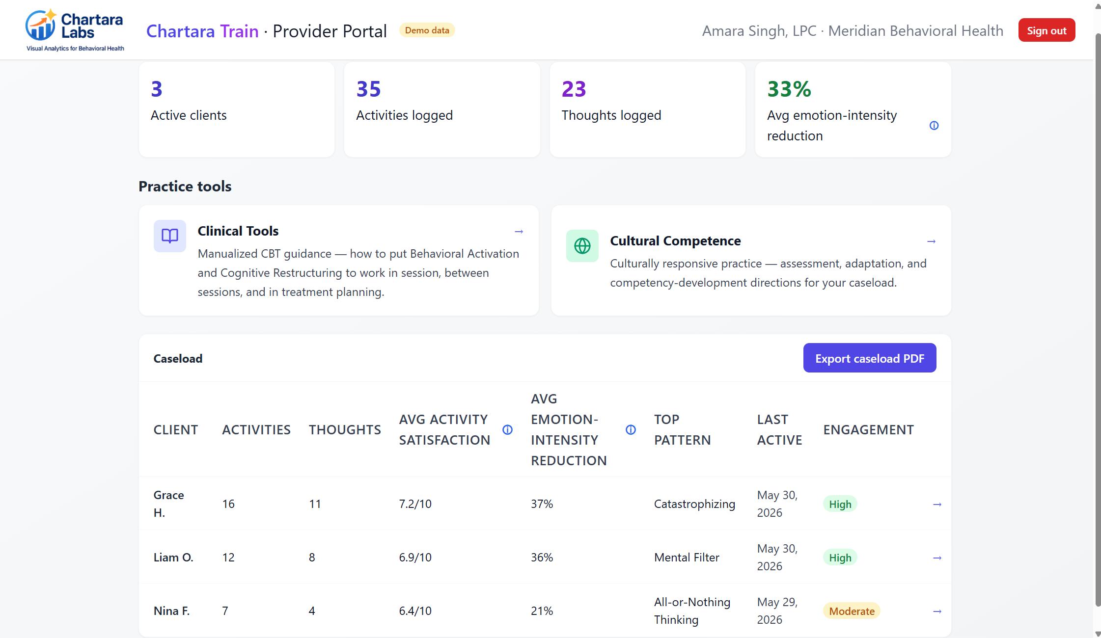The height and width of the screenshot is (638, 1101).
Task: Select client name Nina F.
Action: pos(171,611)
